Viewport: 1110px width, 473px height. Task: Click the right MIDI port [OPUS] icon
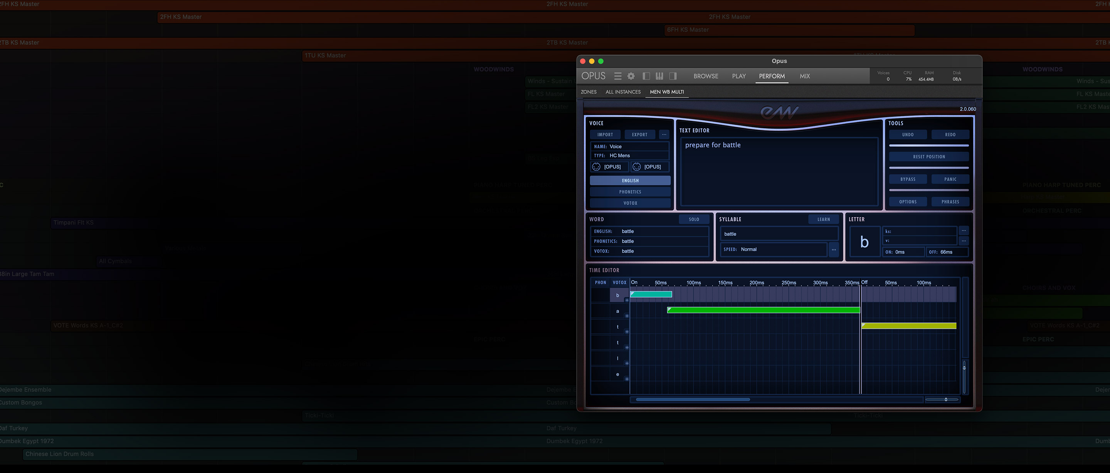(x=636, y=167)
